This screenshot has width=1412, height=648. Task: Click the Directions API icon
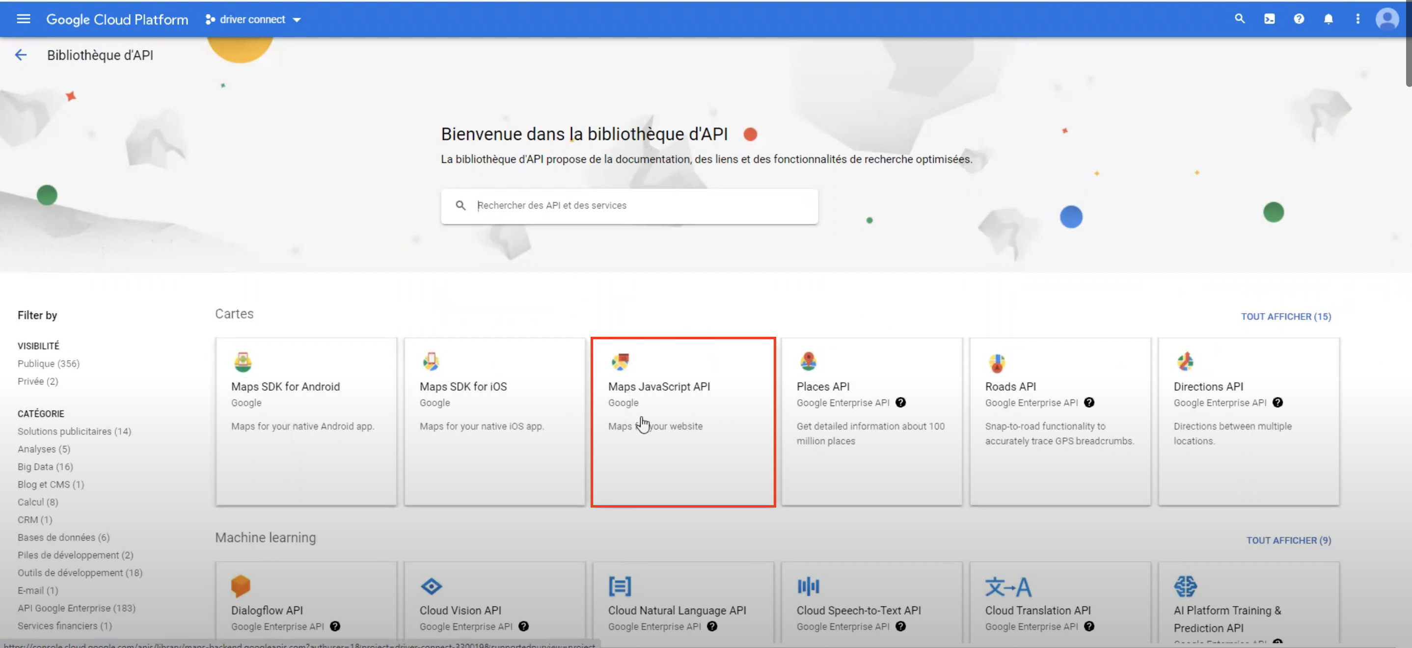click(x=1185, y=362)
